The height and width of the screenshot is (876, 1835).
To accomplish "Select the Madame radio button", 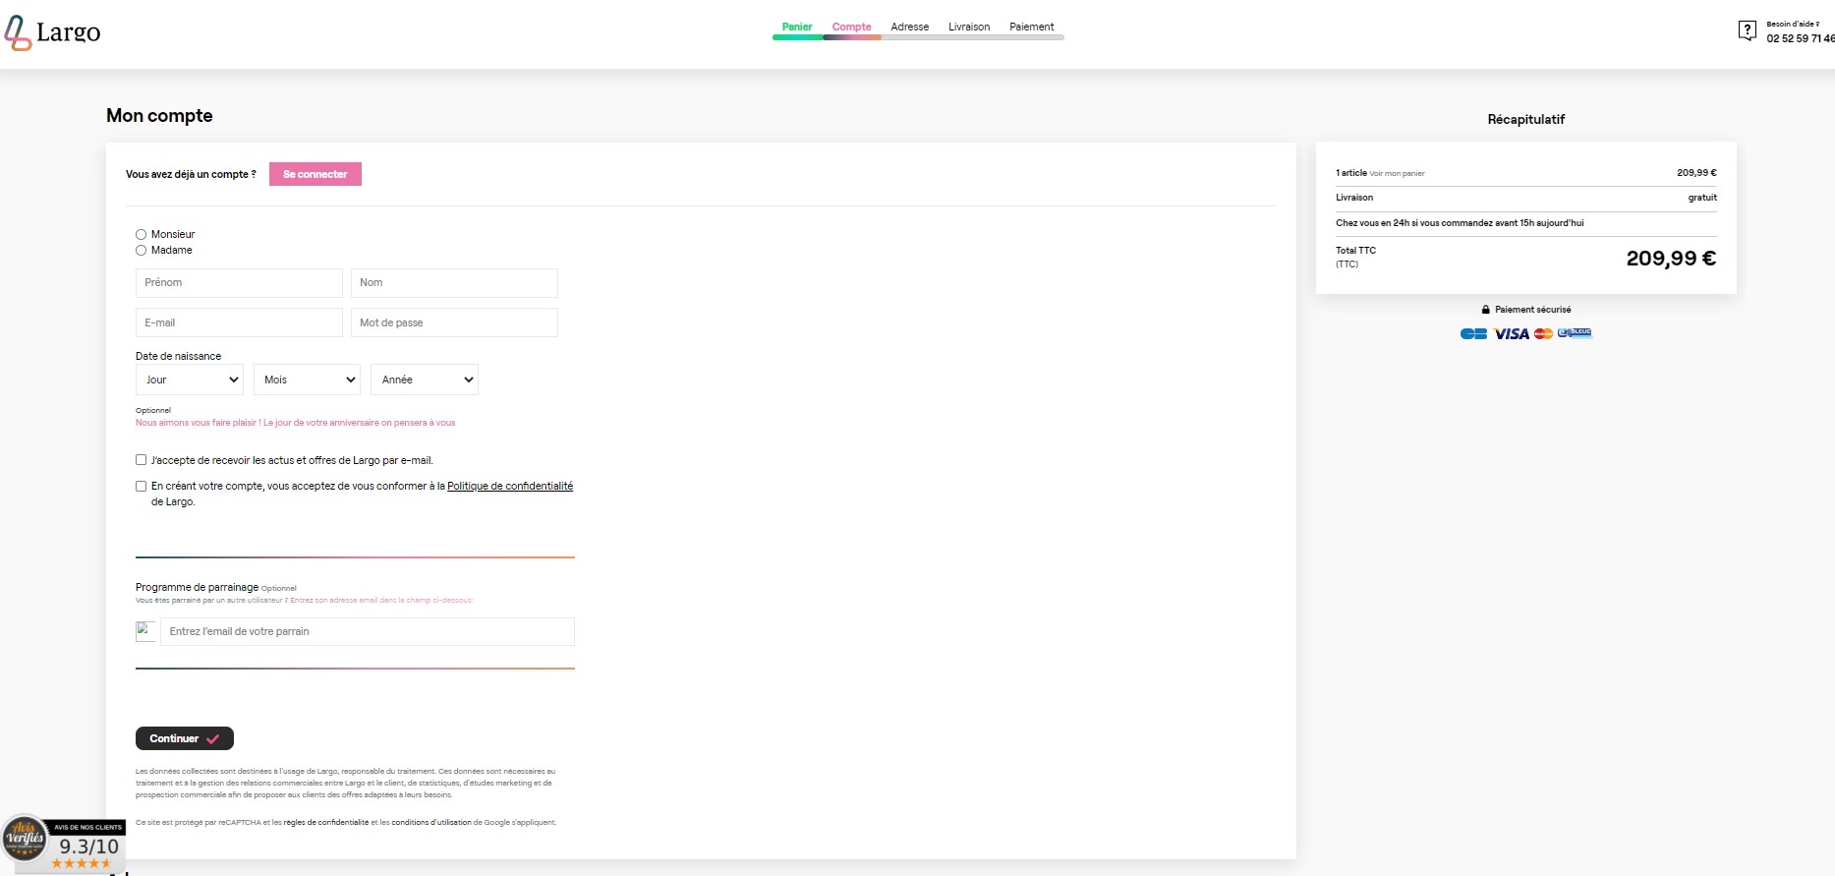I will point(141,251).
